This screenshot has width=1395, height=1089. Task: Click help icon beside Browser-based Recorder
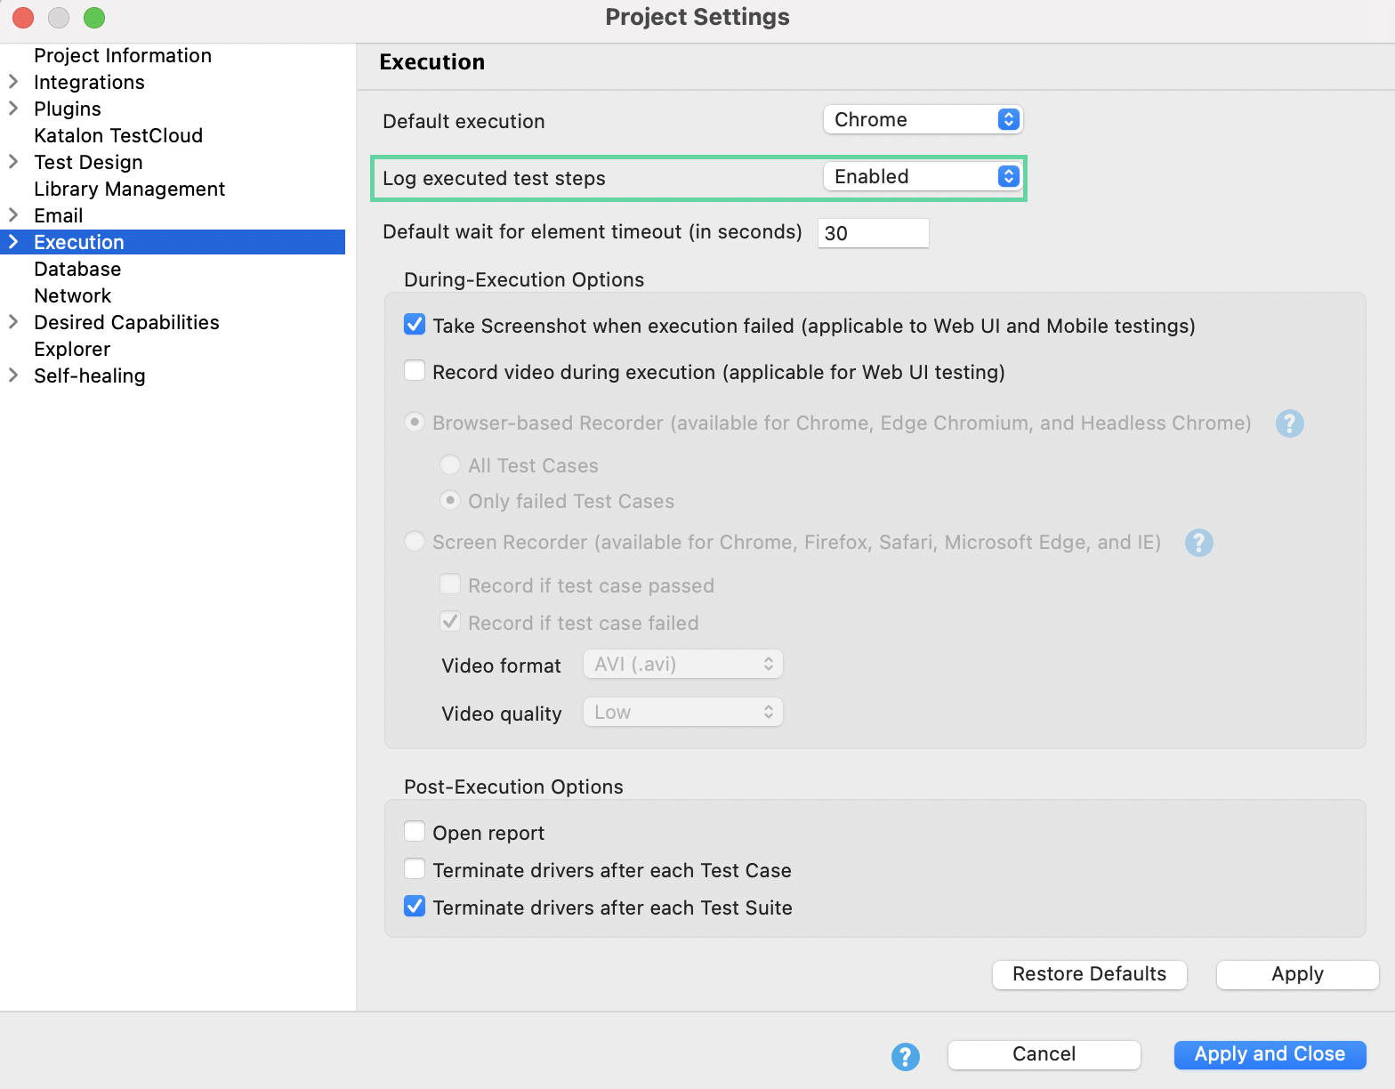pyautogui.click(x=1289, y=423)
